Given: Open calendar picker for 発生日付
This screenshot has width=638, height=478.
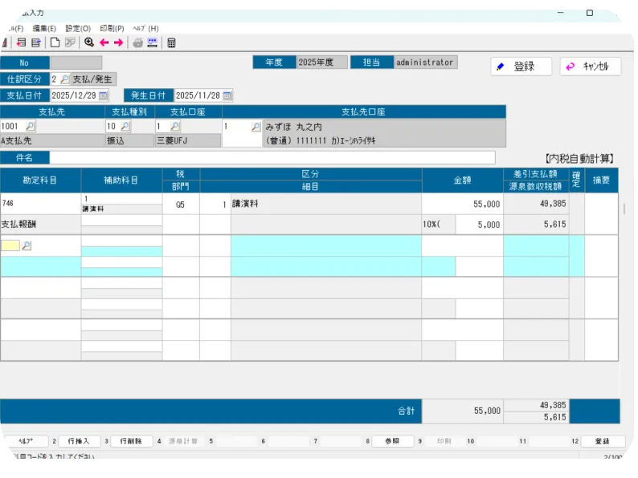Looking at the screenshot, I should [227, 95].
